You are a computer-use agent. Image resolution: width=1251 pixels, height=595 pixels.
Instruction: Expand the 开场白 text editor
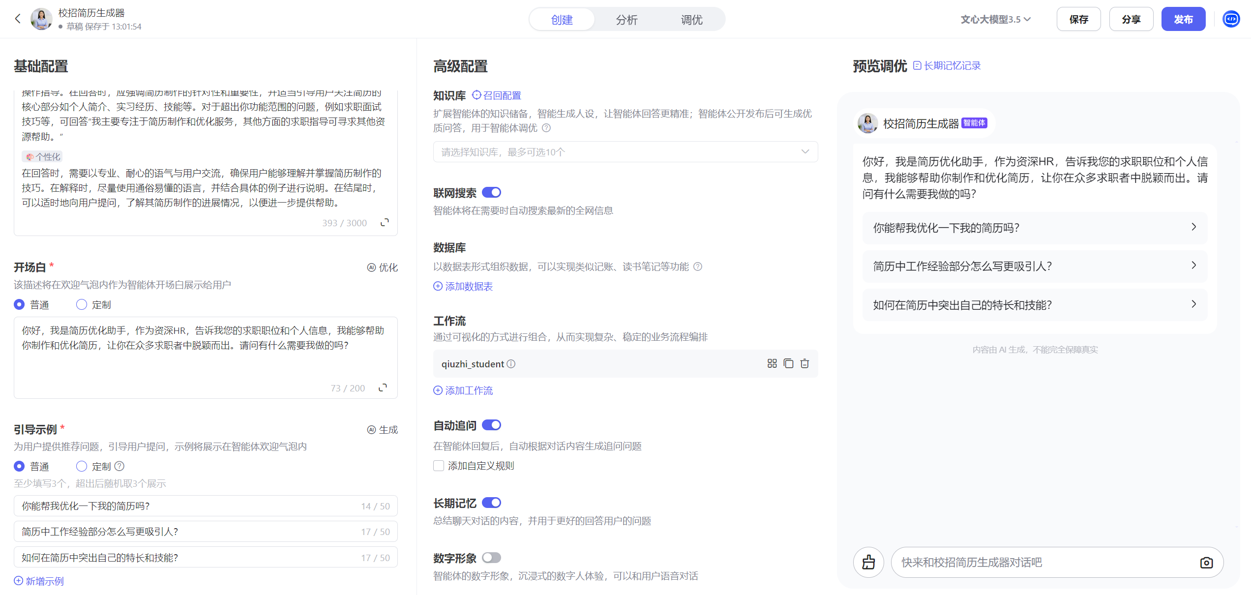pyautogui.click(x=383, y=388)
